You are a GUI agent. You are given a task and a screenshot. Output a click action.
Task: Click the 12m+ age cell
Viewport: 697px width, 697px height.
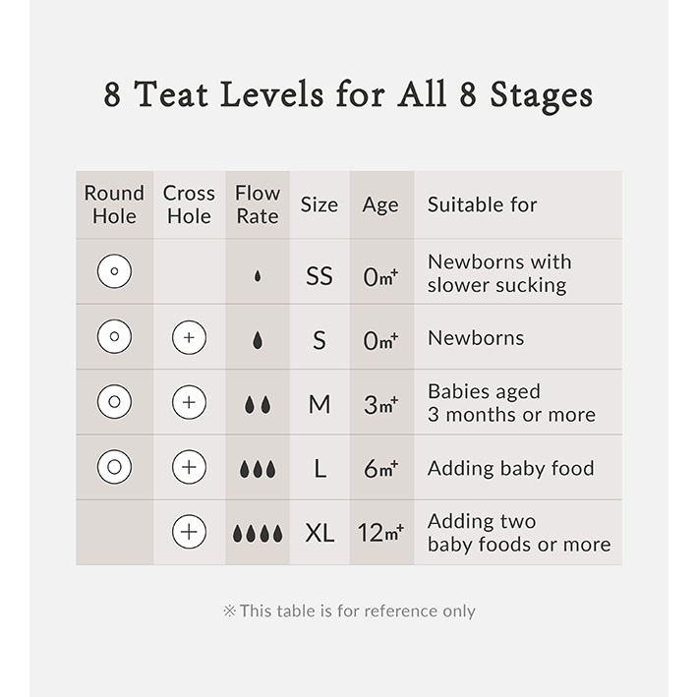pyautogui.click(x=380, y=533)
